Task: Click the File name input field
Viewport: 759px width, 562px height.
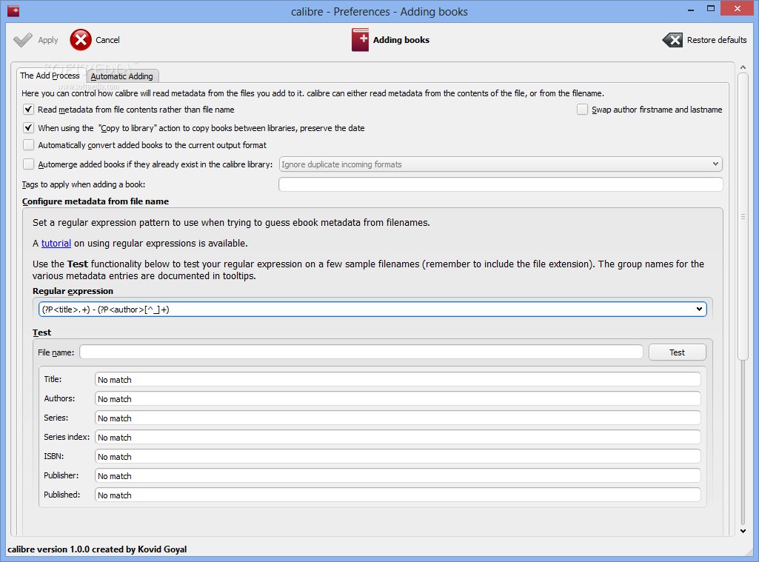Action: coord(361,352)
